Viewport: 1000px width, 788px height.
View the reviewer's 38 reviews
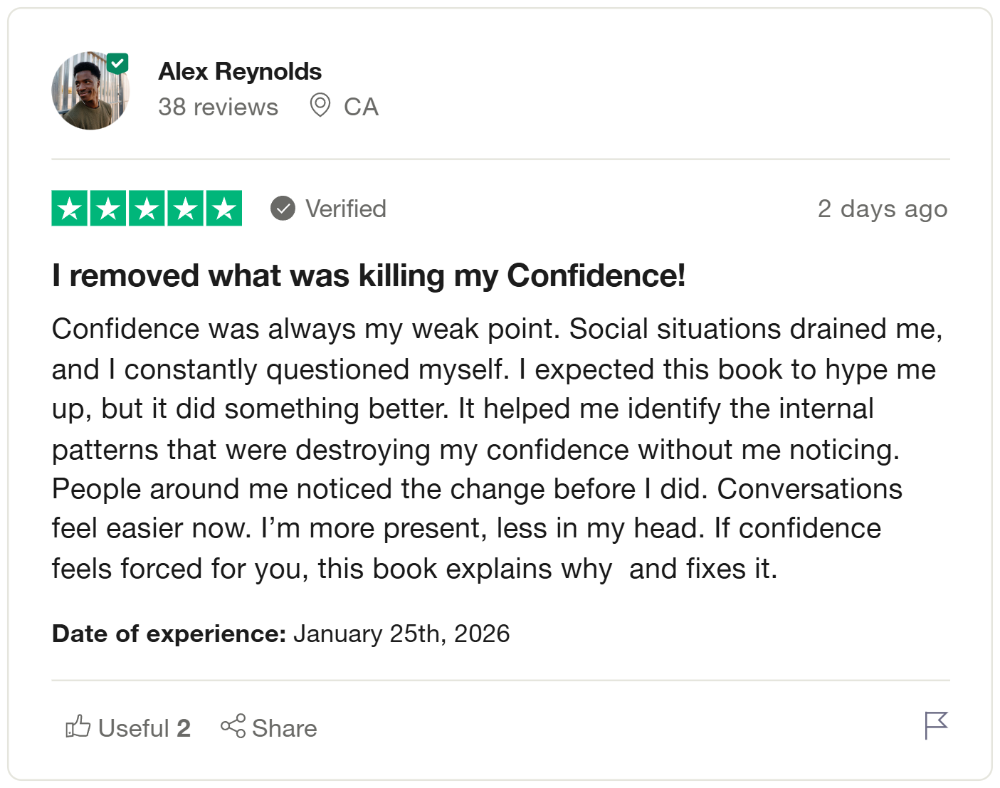[x=218, y=107]
